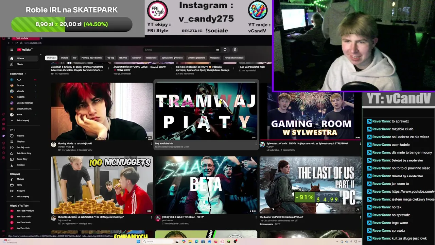Open Gaming-Room w Sylwestra thumbnail
This screenshot has width=435, height=245.
coord(310,116)
